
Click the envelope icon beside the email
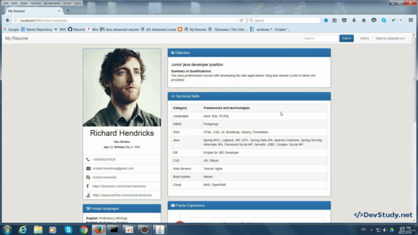pos(88,168)
